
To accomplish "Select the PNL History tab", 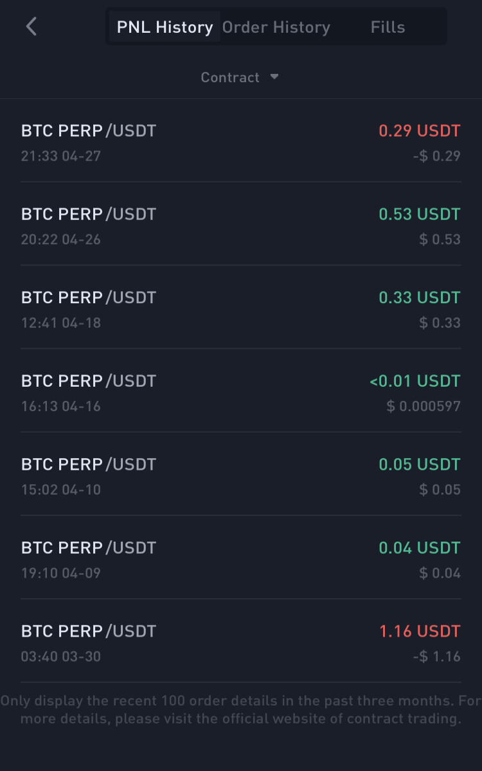I will [x=165, y=27].
